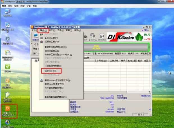This screenshot has height=128, width=174.
Task: Choose 新建 VMware 虚拟硬盘文件 entry
Action: click(x=58, y=80)
